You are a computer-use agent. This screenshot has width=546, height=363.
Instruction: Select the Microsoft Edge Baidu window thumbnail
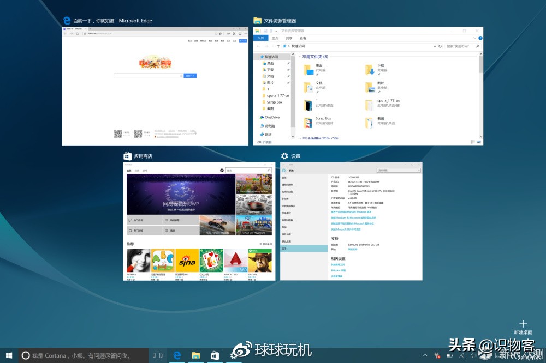(x=155, y=86)
